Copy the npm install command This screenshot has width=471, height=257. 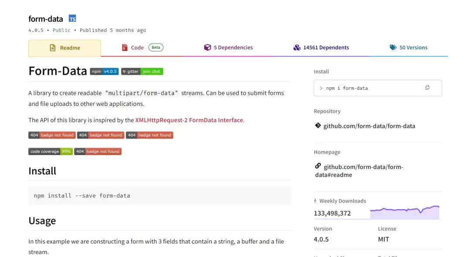pyautogui.click(x=427, y=88)
